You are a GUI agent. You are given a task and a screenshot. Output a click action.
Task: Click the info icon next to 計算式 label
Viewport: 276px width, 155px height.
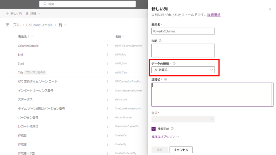166,79
